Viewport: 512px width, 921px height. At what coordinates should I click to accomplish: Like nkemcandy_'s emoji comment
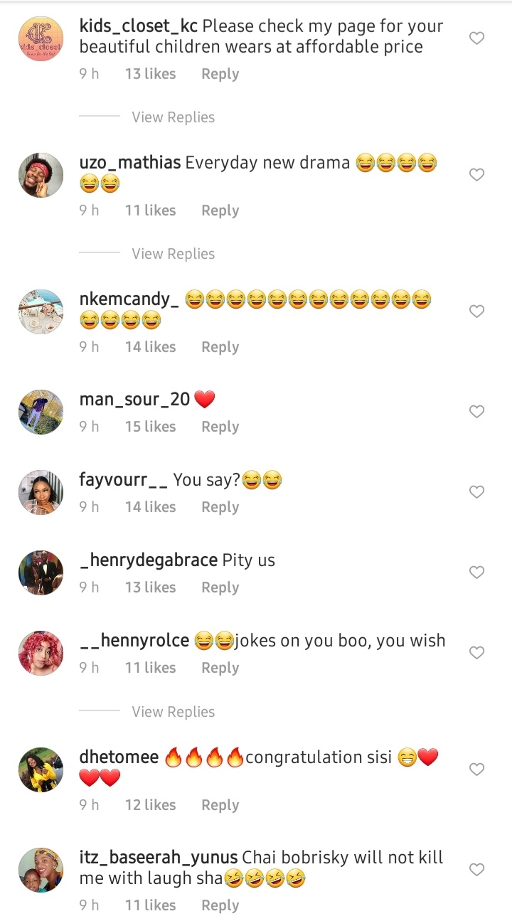click(x=476, y=312)
